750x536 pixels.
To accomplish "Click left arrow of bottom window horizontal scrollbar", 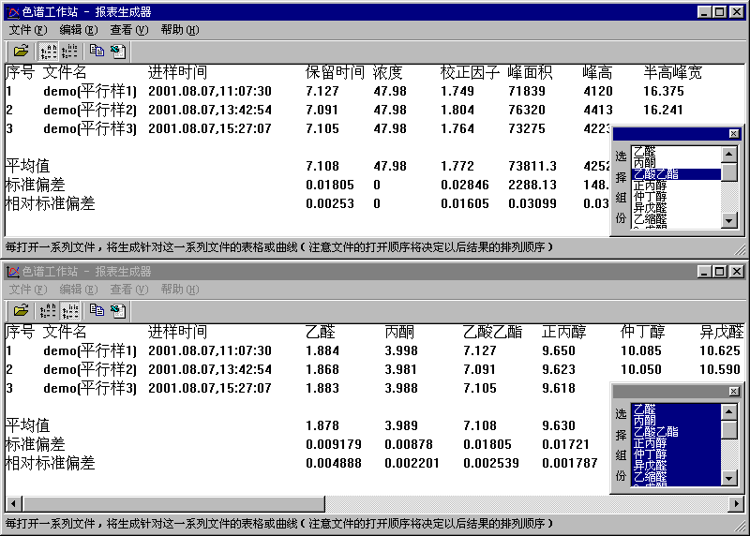I will (x=13, y=503).
